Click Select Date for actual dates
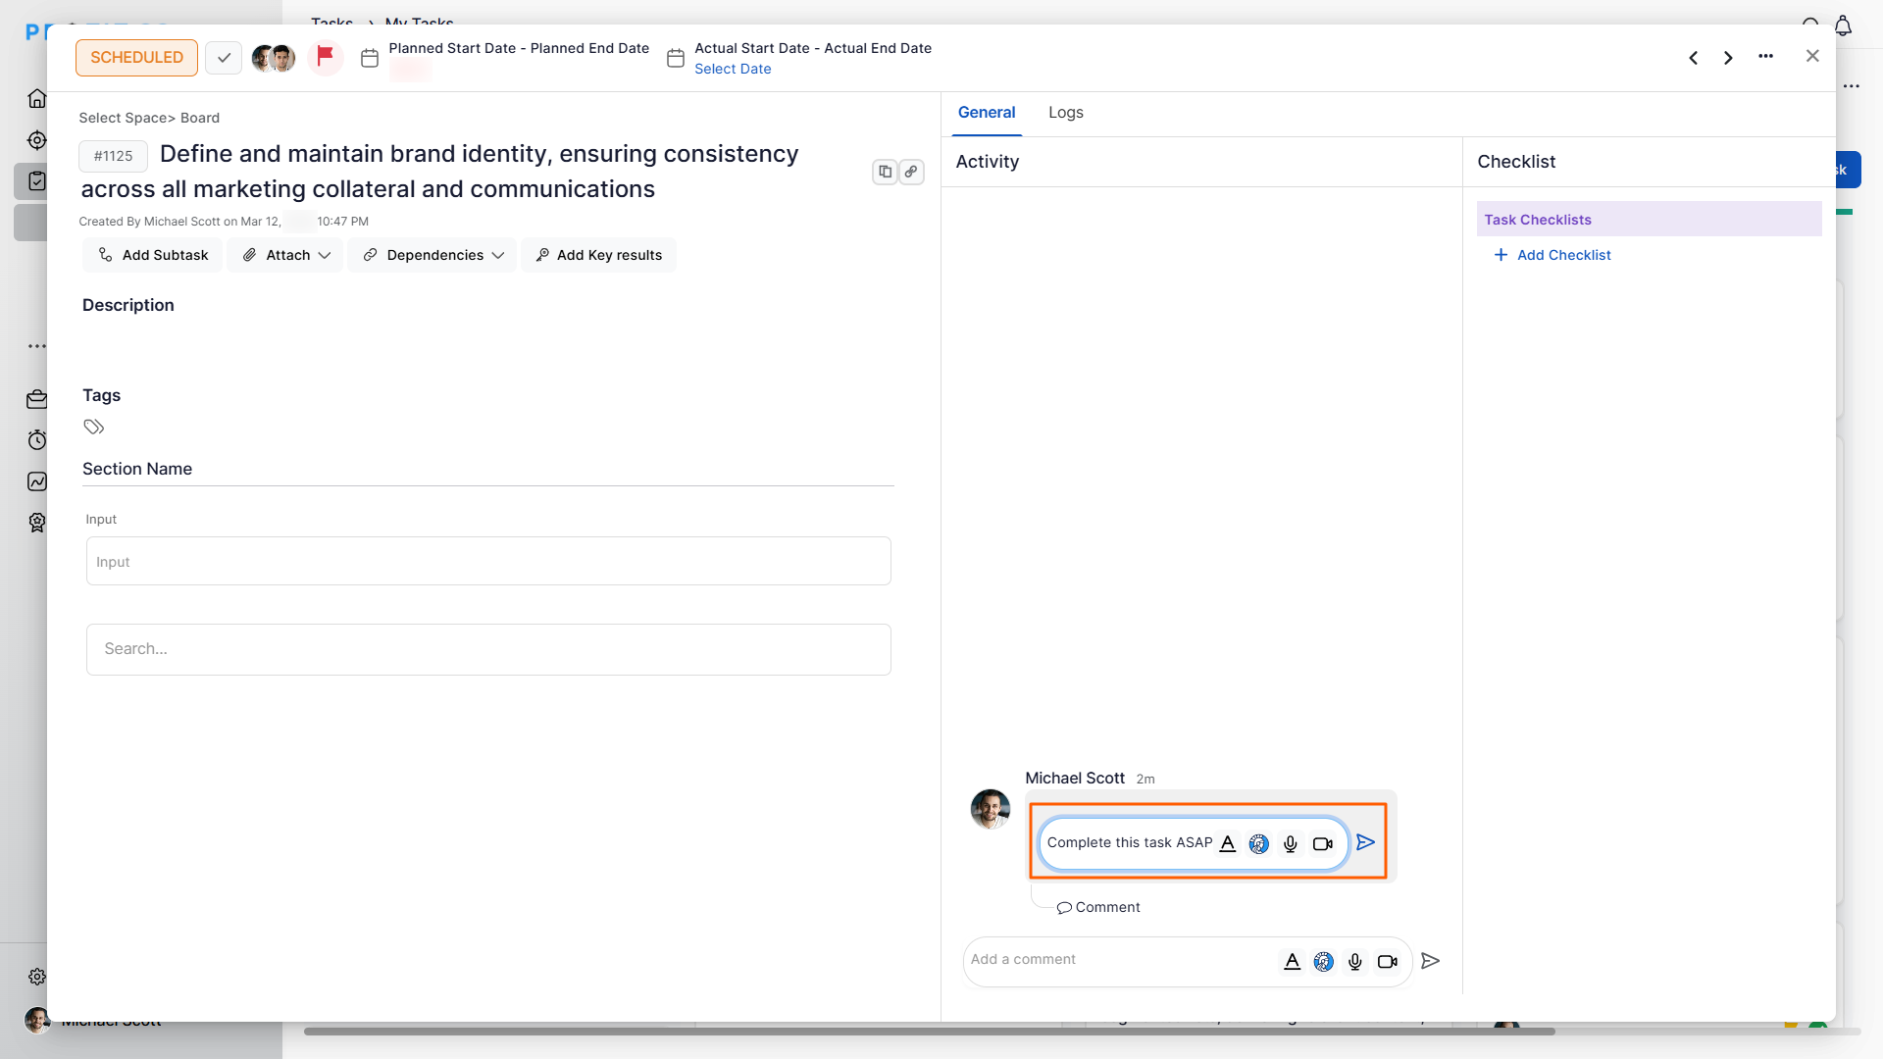The height and width of the screenshot is (1059, 1883). [733, 69]
